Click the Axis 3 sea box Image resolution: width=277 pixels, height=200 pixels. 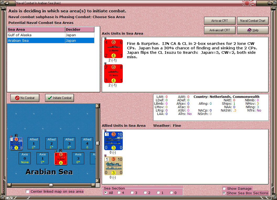click(78, 158)
